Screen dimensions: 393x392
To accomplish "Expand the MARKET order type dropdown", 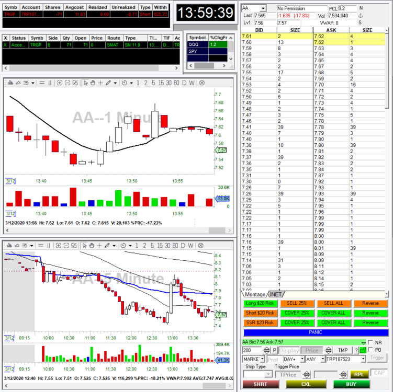I will click(x=262, y=359).
